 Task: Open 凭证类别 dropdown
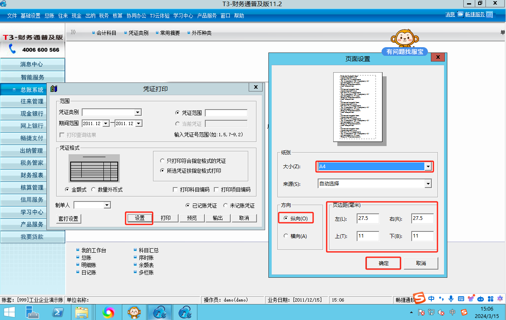click(138, 112)
